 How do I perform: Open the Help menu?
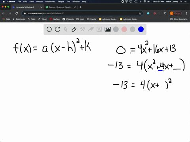click(x=84, y=2)
